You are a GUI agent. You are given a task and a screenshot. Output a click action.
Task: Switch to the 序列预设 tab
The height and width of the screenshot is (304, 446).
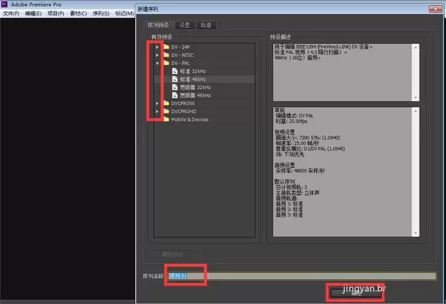click(x=158, y=25)
